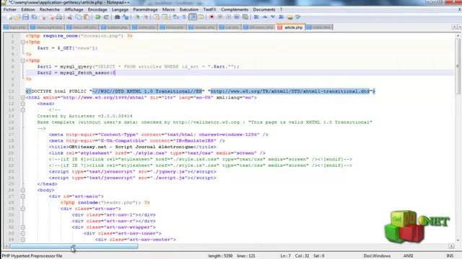Open the Replace dialog toolbar icon
The width and height of the screenshot is (462, 259).
tap(126, 17)
